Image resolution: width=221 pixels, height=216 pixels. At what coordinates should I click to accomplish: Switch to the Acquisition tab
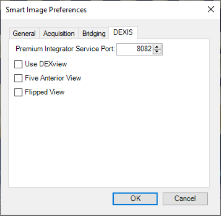tap(59, 33)
